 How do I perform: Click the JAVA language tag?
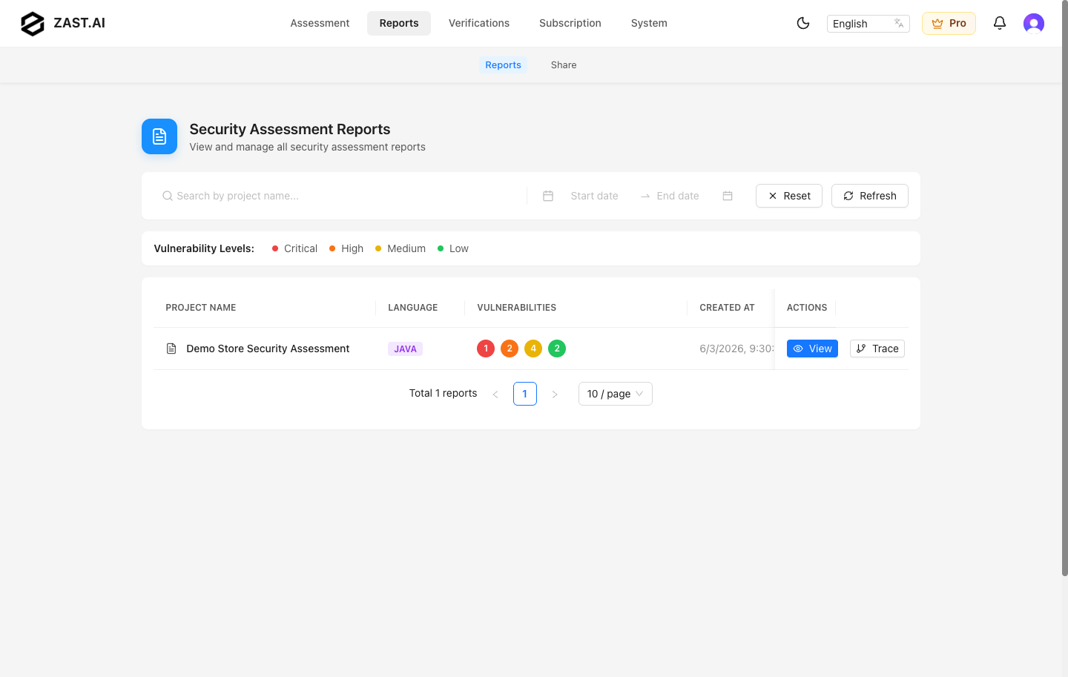click(405, 349)
